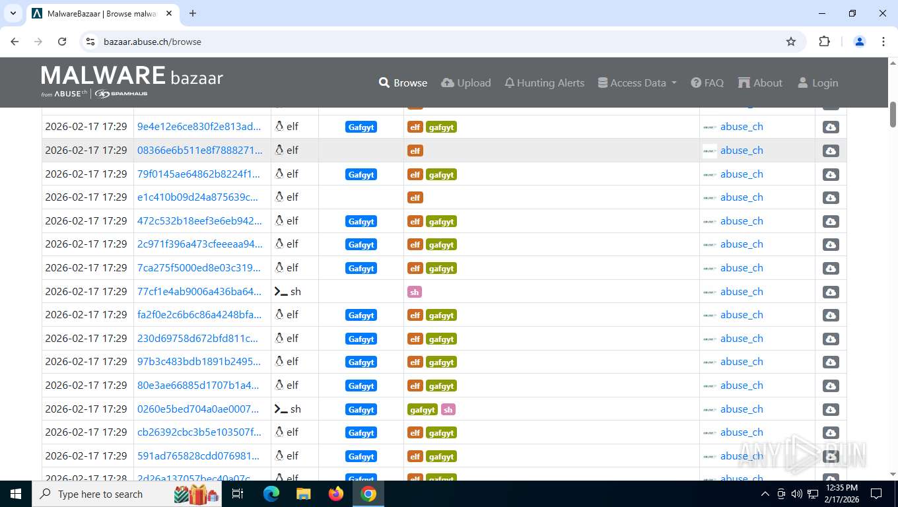Download sample 0260e5bed704a0ae0007
This screenshot has height=507, width=898.
[831, 410]
